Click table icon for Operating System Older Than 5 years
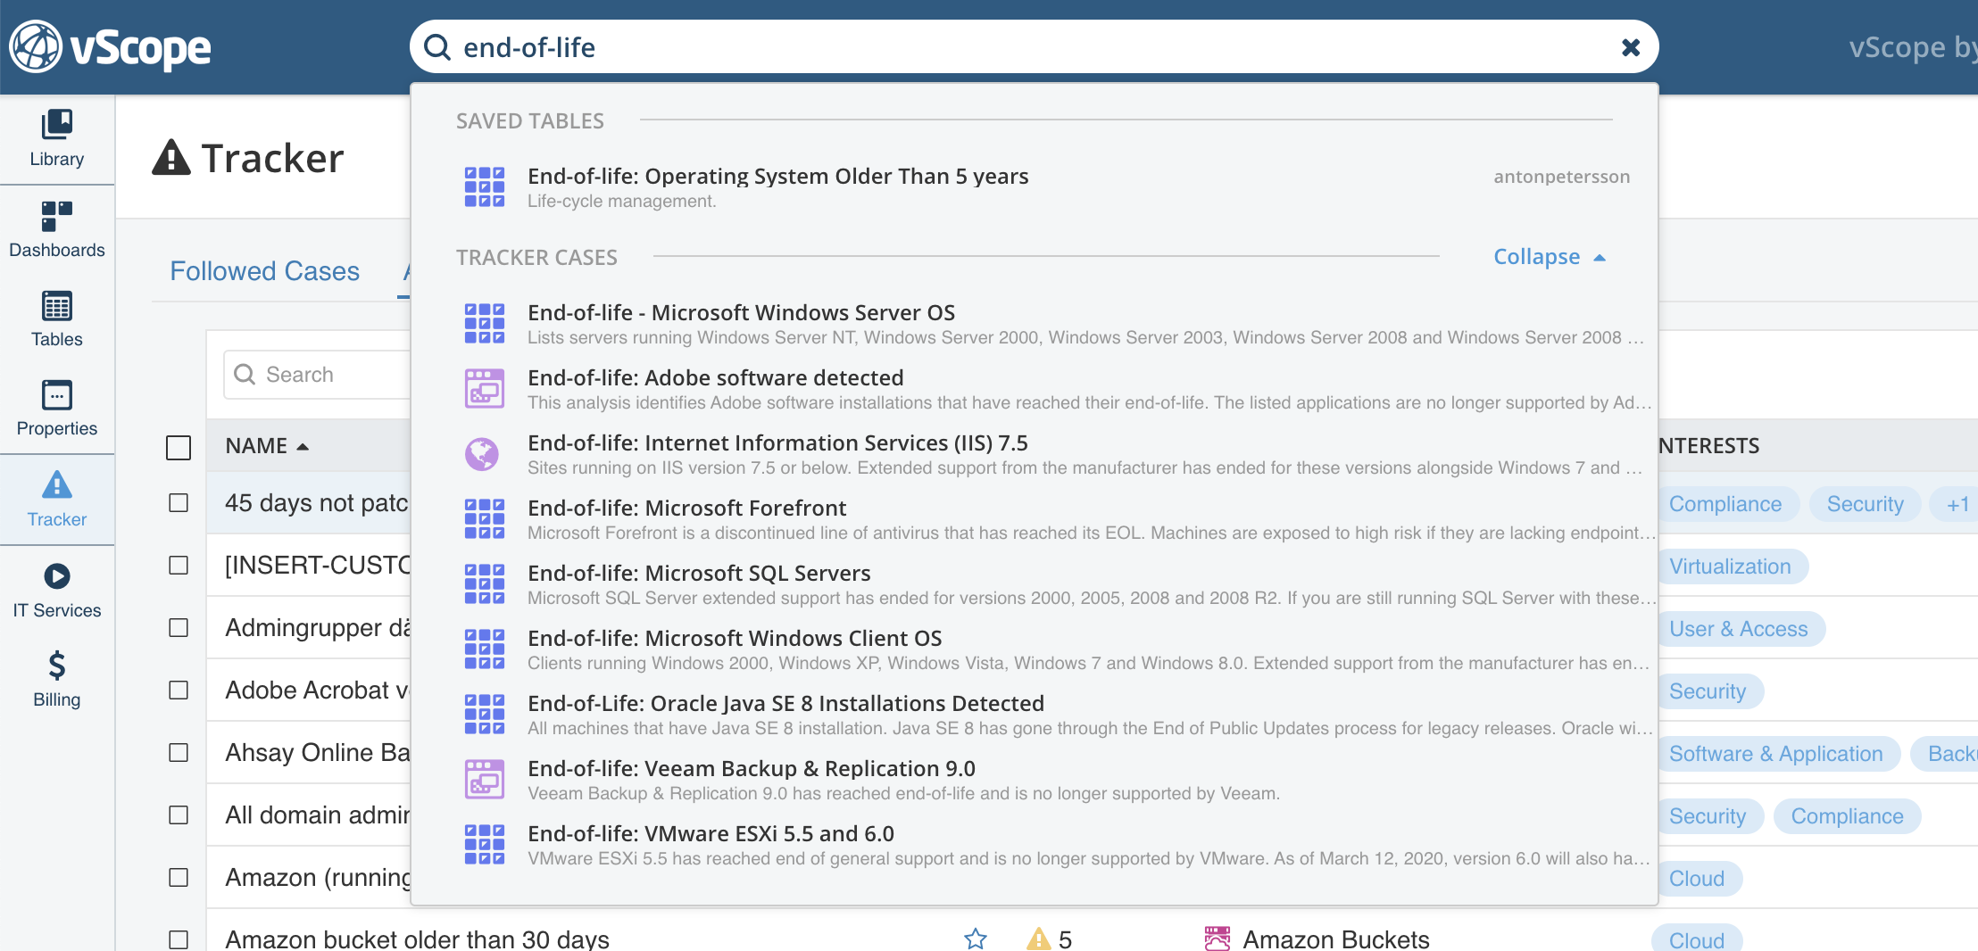Viewport: 1978px width, 951px height. coord(485,187)
